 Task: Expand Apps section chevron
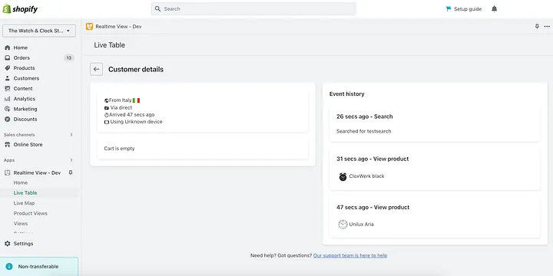point(71,159)
